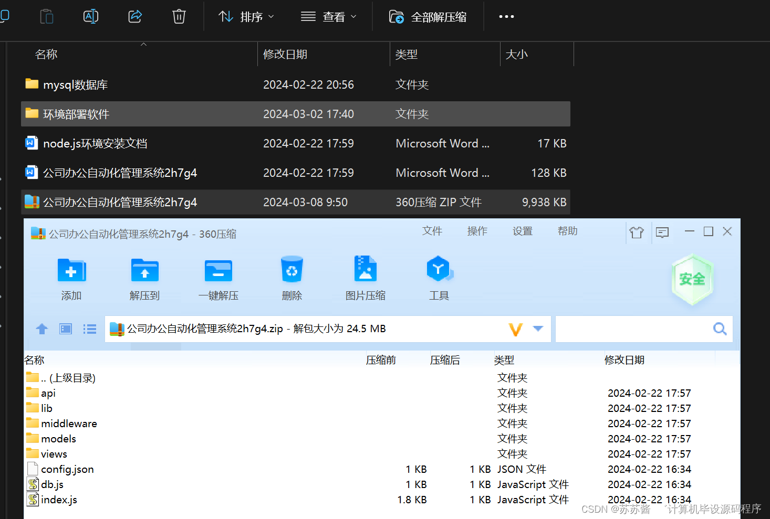Viewport: 770px width, 519px height.
Task: Switch archive view to large icon mode
Action: click(65, 329)
